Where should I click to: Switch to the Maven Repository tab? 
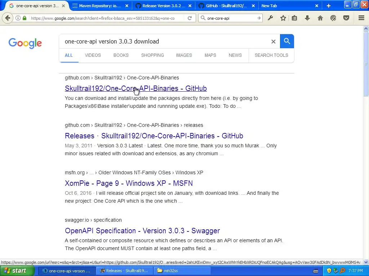click(x=100, y=6)
